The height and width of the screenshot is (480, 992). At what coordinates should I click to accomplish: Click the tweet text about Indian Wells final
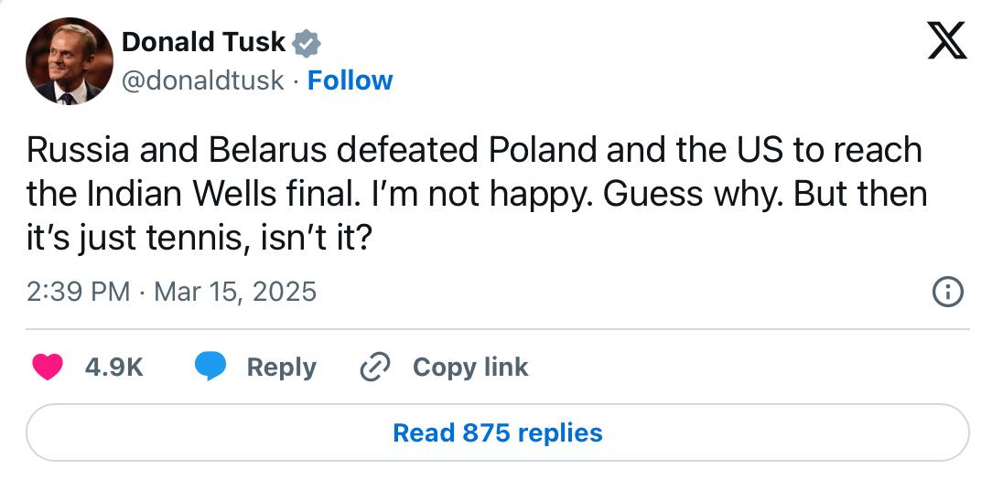[x=477, y=194]
